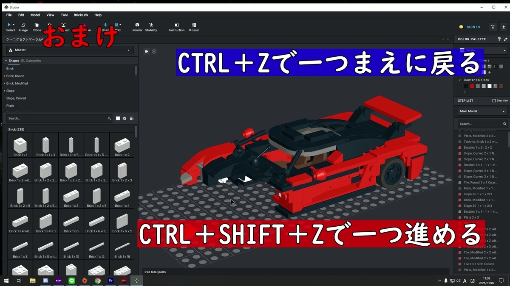Open Premiere Pro from the taskbar
The height and width of the screenshot is (286, 510).
[x=110, y=280]
